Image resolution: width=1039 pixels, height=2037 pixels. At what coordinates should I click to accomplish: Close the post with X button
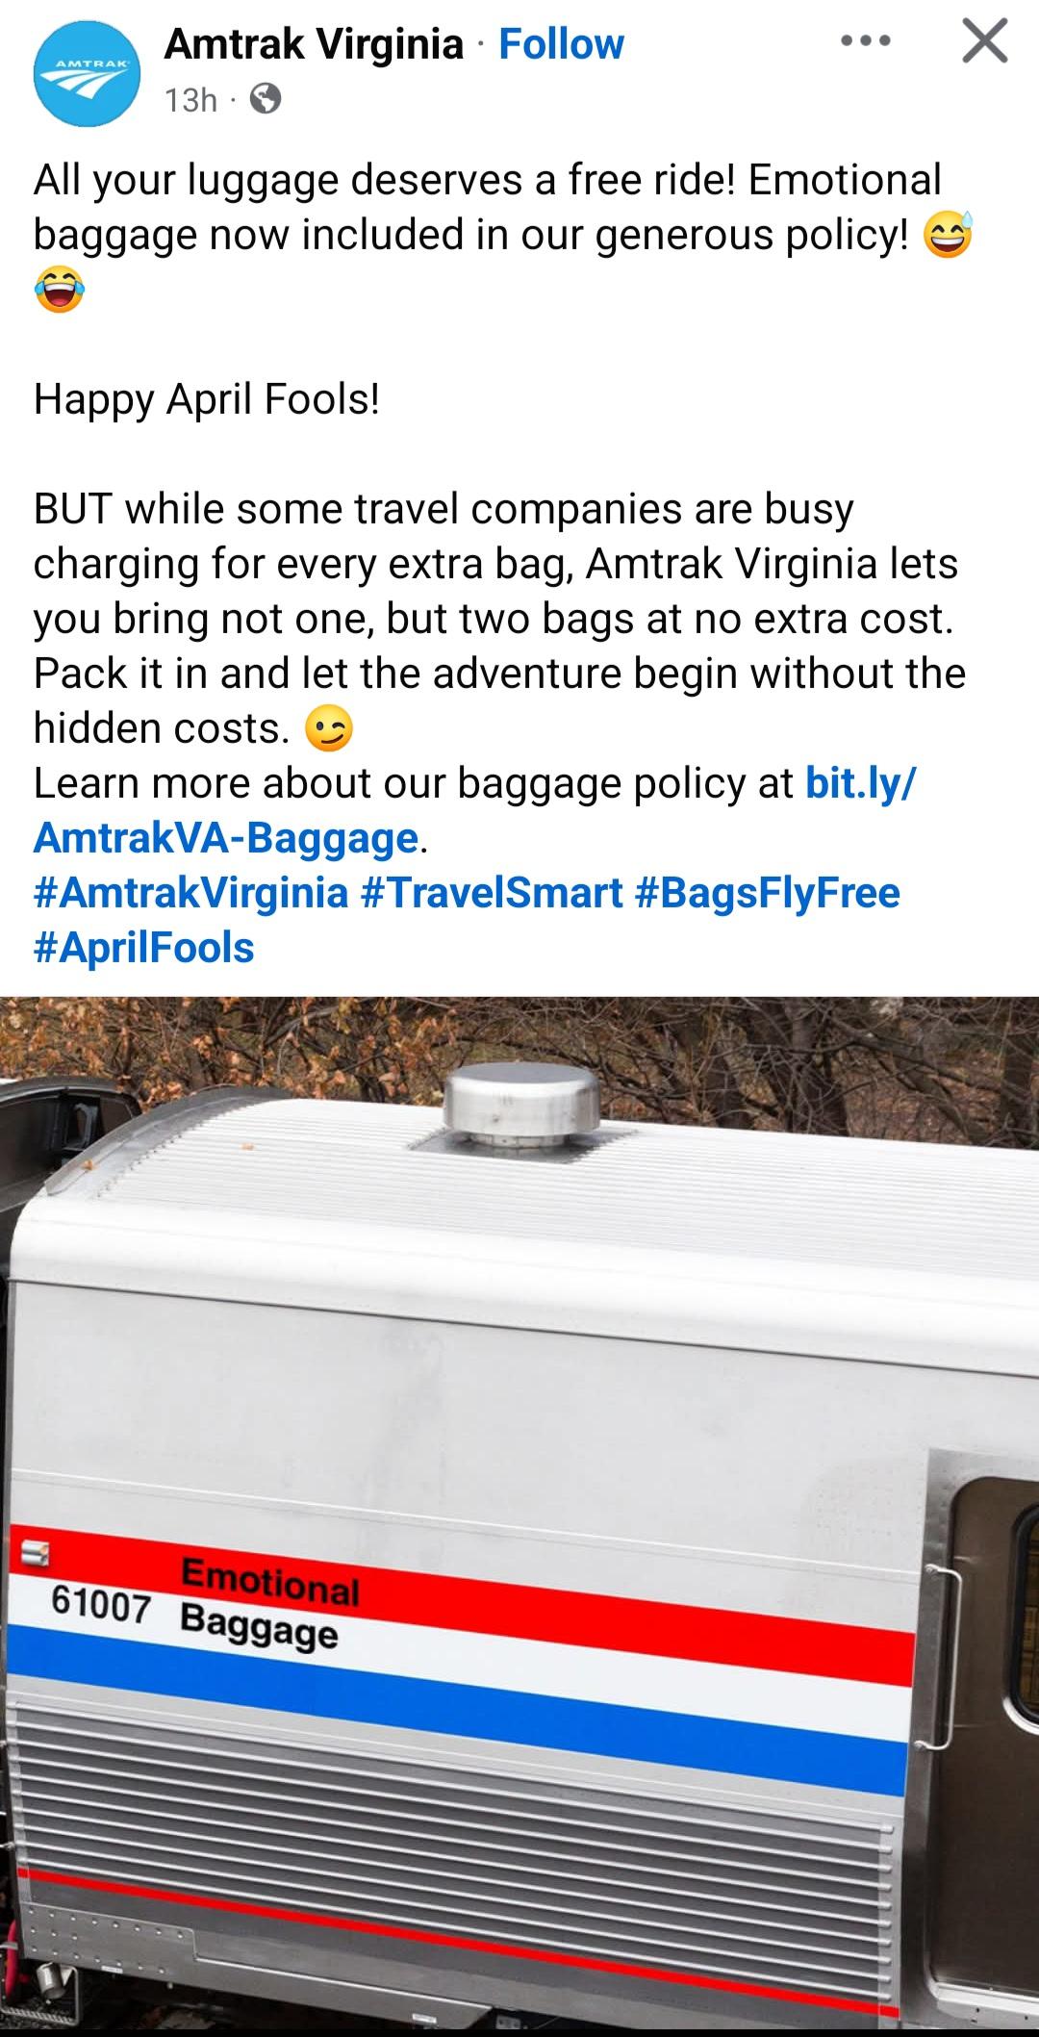pyautogui.click(x=985, y=42)
